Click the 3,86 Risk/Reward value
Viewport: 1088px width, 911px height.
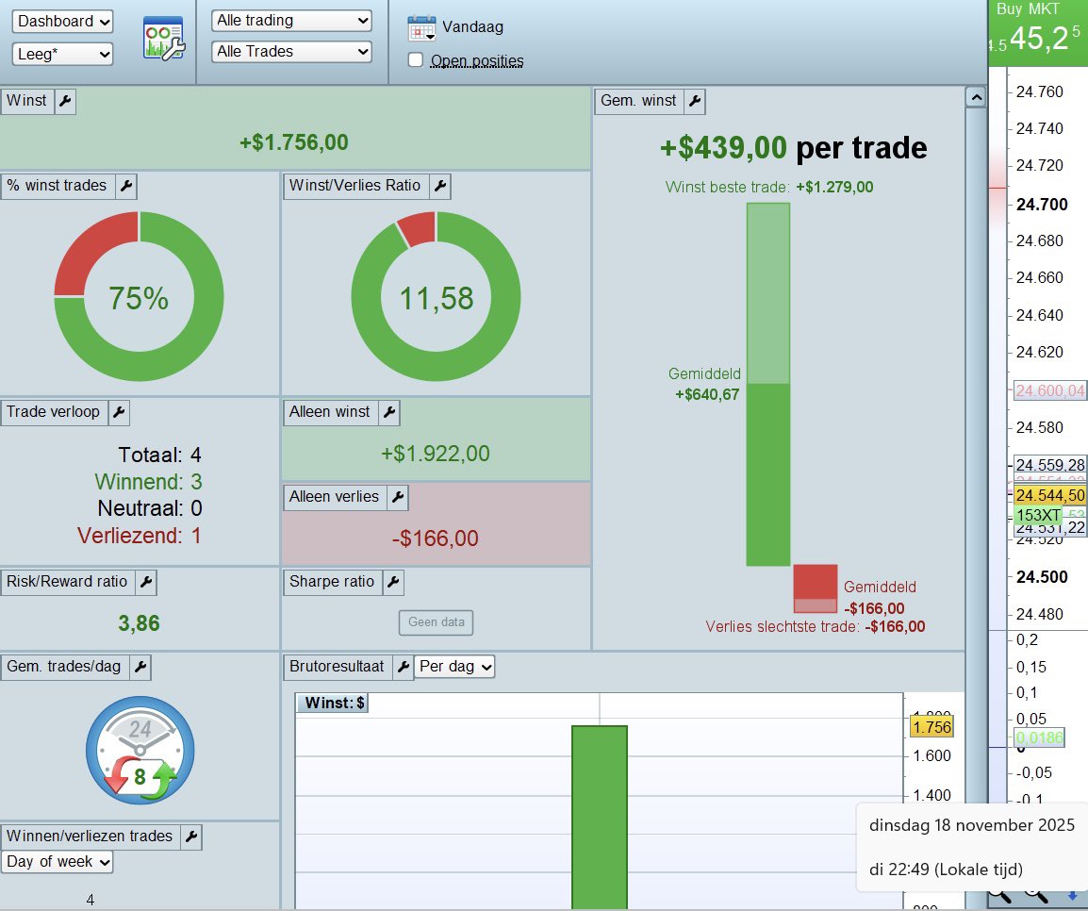click(x=139, y=623)
